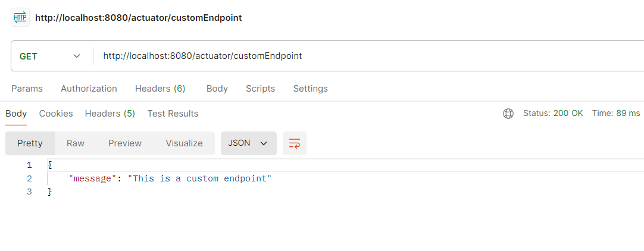
Task: Open the GET method dropdown
Action: click(51, 56)
